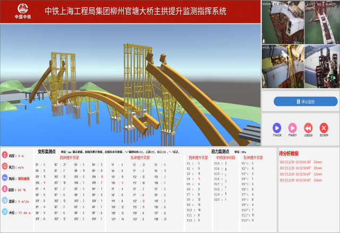Image resolution: width=340 pixels, height=233 pixels.
Task: Click the pink 温度 thermometer icon
Action: (x=5, y=189)
